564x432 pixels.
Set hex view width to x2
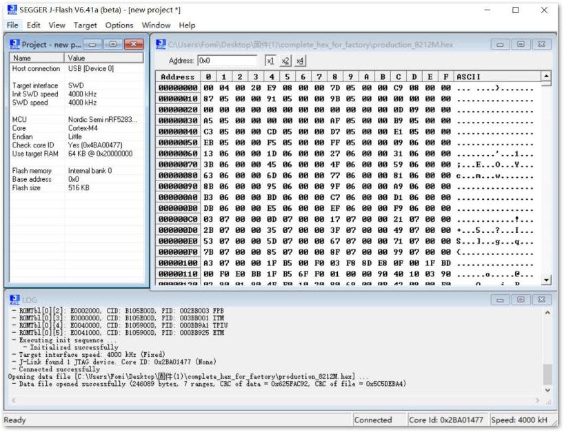285,61
